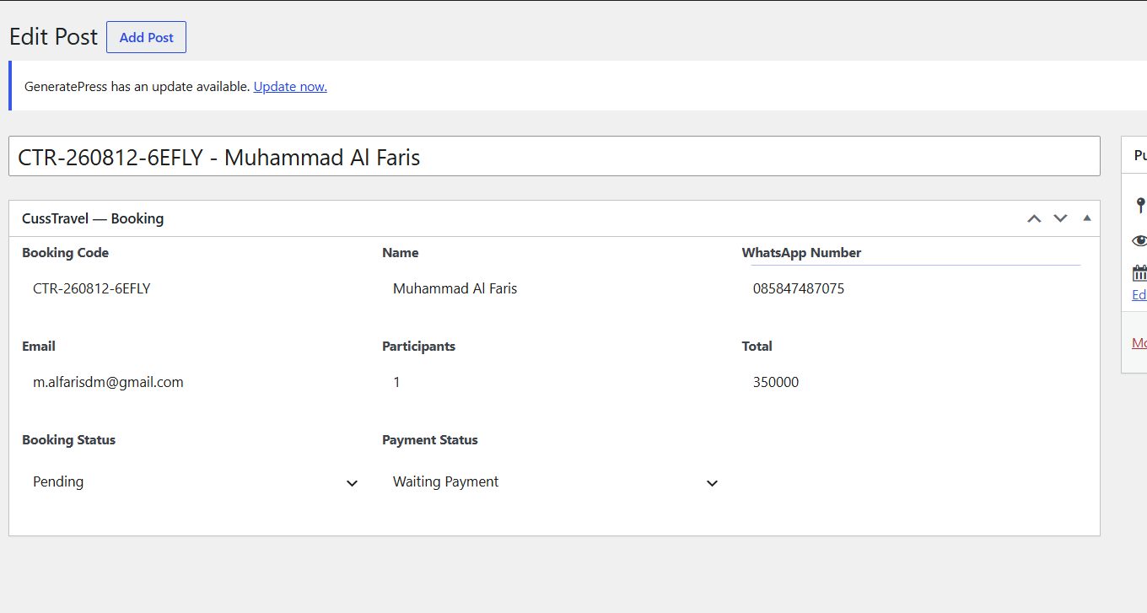The height and width of the screenshot is (613, 1147).
Task: Change the Participants value field
Action: (552, 382)
